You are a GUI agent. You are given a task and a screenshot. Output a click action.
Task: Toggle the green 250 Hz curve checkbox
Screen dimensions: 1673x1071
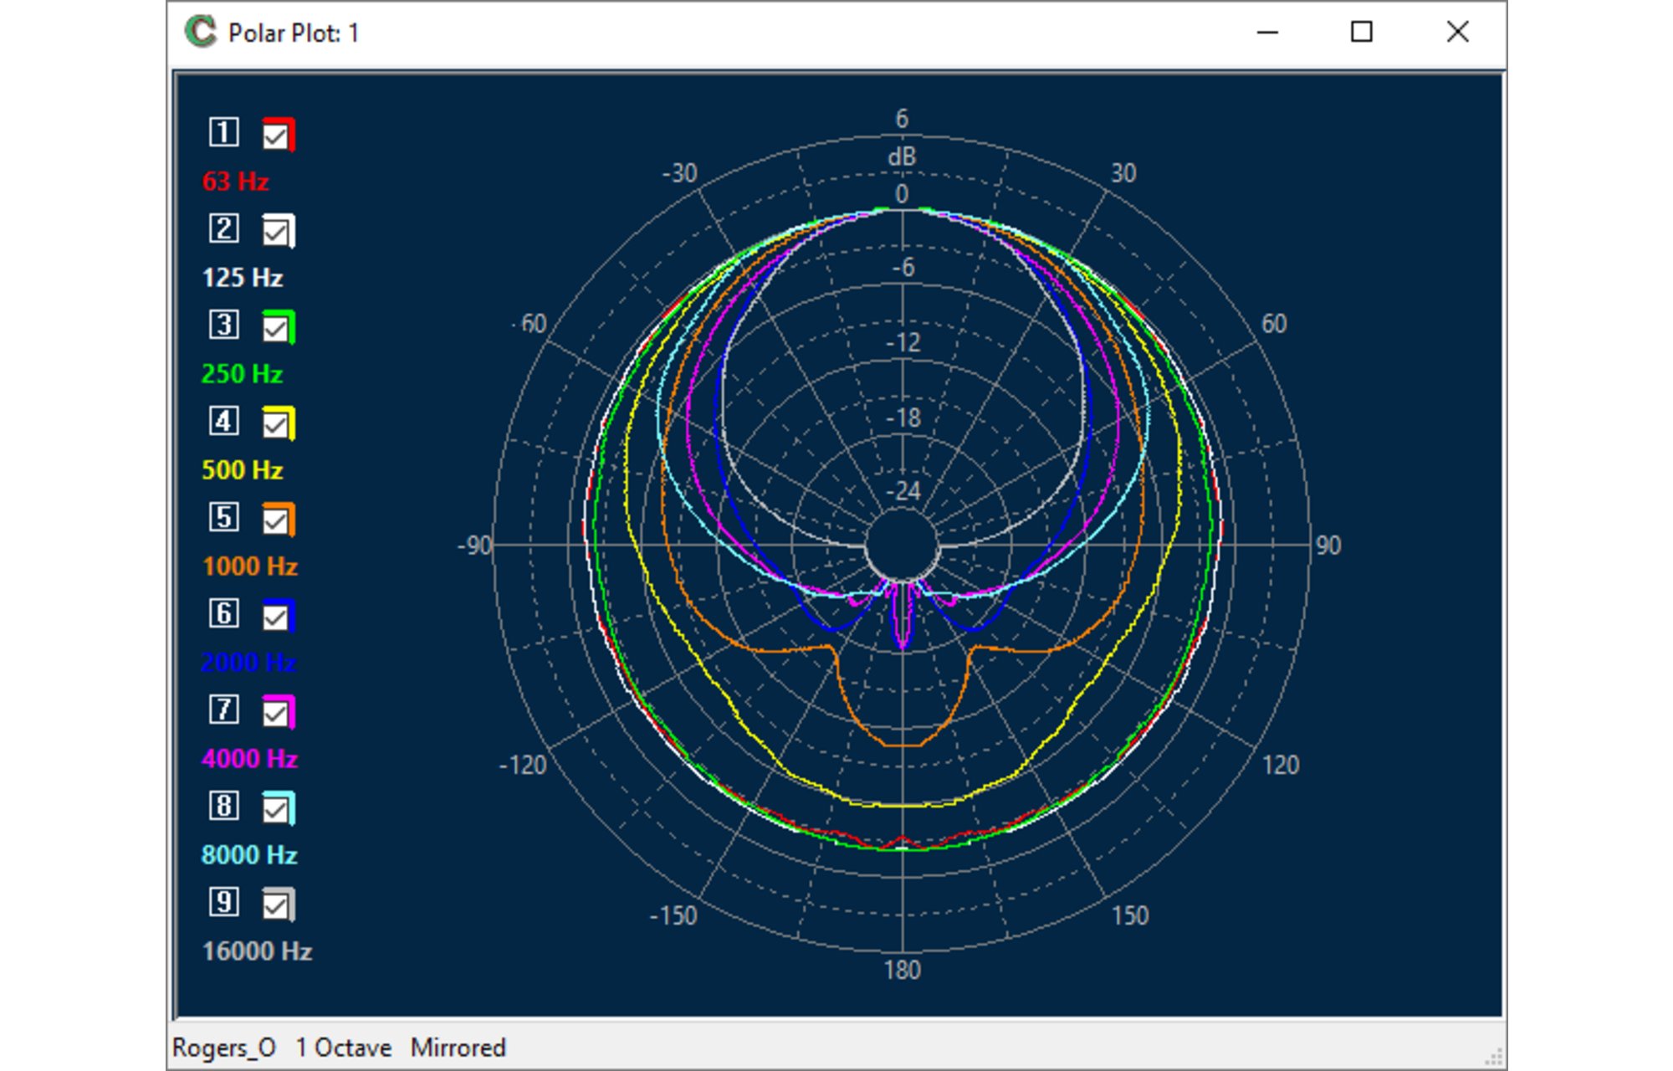pyautogui.click(x=277, y=327)
